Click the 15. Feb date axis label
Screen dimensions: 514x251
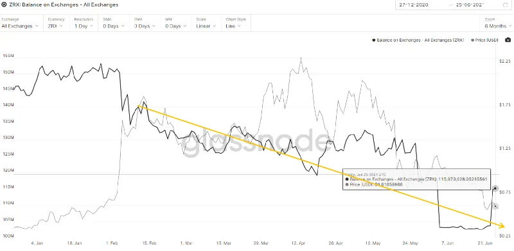pos(149,243)
